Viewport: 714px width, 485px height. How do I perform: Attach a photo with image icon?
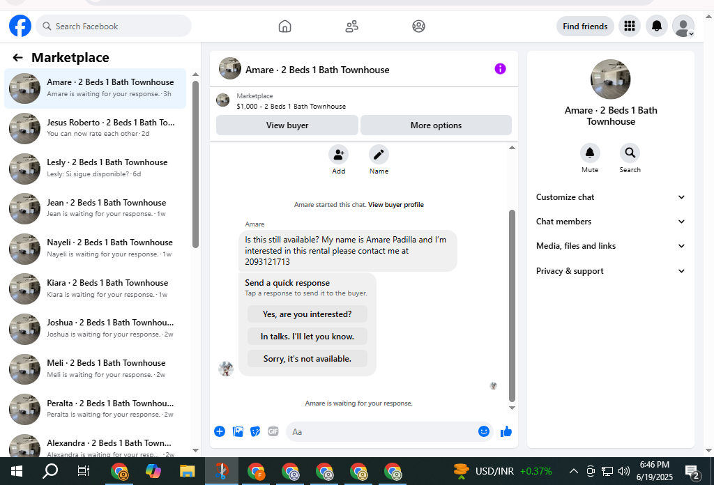(238, 431)
